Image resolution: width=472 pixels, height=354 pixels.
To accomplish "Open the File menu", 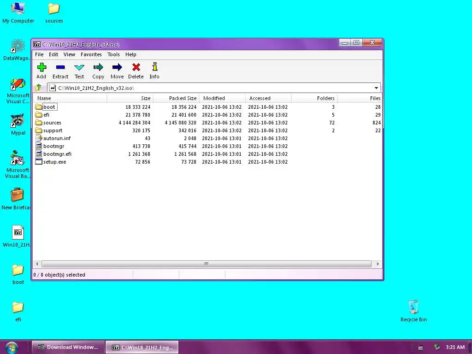I will [39, 54].
